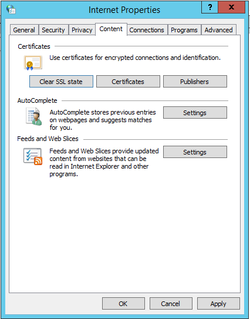Click the Clear SSL state button
Viewport: 250px width, 319px height.
pyautogui.click(x=61, y=82)
